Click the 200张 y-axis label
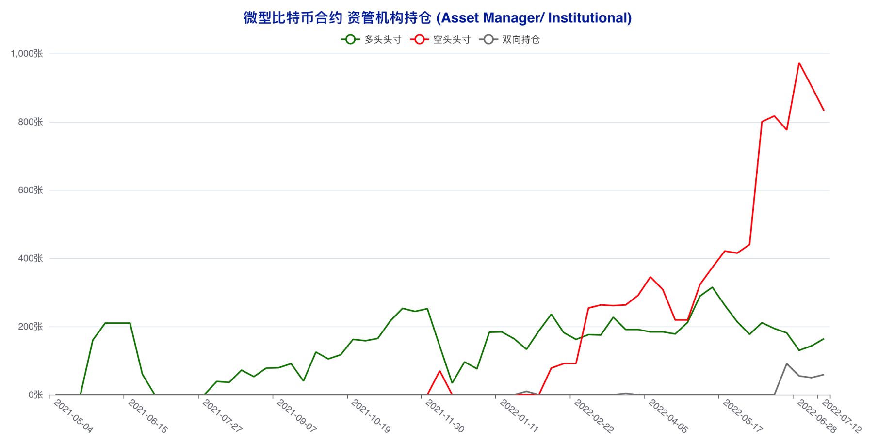This screenshot has width=878, height=442. (31, 327)
